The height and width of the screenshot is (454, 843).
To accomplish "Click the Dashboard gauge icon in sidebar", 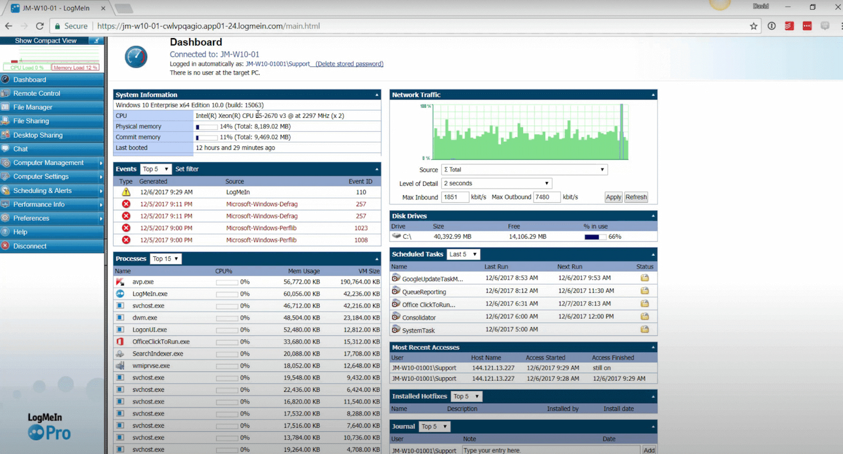I will point(6,80).
